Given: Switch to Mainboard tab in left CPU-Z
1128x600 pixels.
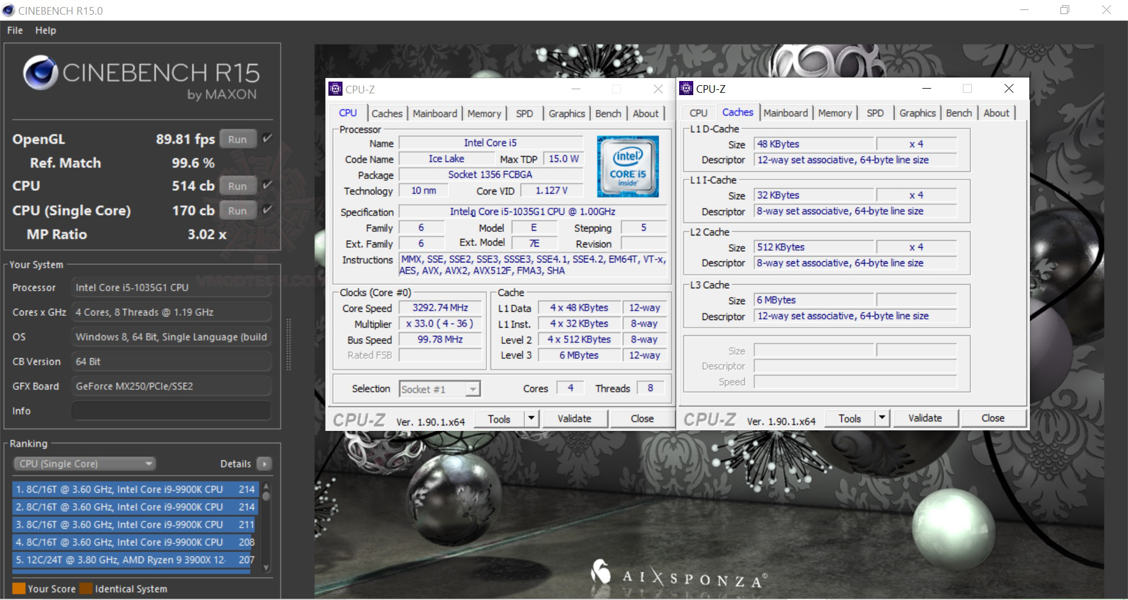Looking at the screenshot, I should tap(434, 113).
